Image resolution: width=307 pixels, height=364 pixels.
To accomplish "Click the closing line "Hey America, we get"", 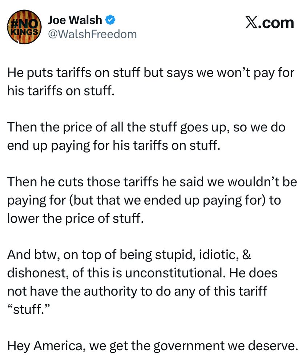I will coord(153,346).
